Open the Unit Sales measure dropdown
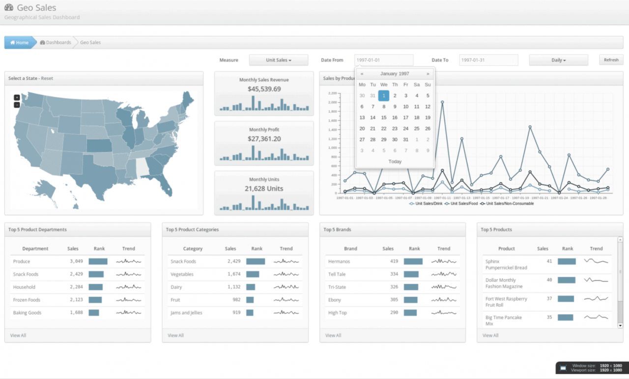Screen dimensions: 629x379 [x=279, y=60]
